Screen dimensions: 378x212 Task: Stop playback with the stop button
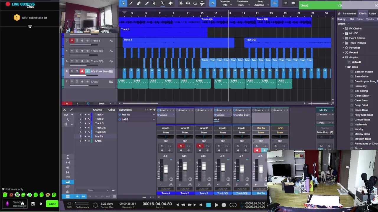pyautogui.click(x=208, y=205)
